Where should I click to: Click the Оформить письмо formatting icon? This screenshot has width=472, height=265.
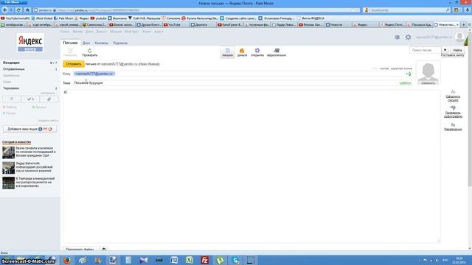click(453, 96)
